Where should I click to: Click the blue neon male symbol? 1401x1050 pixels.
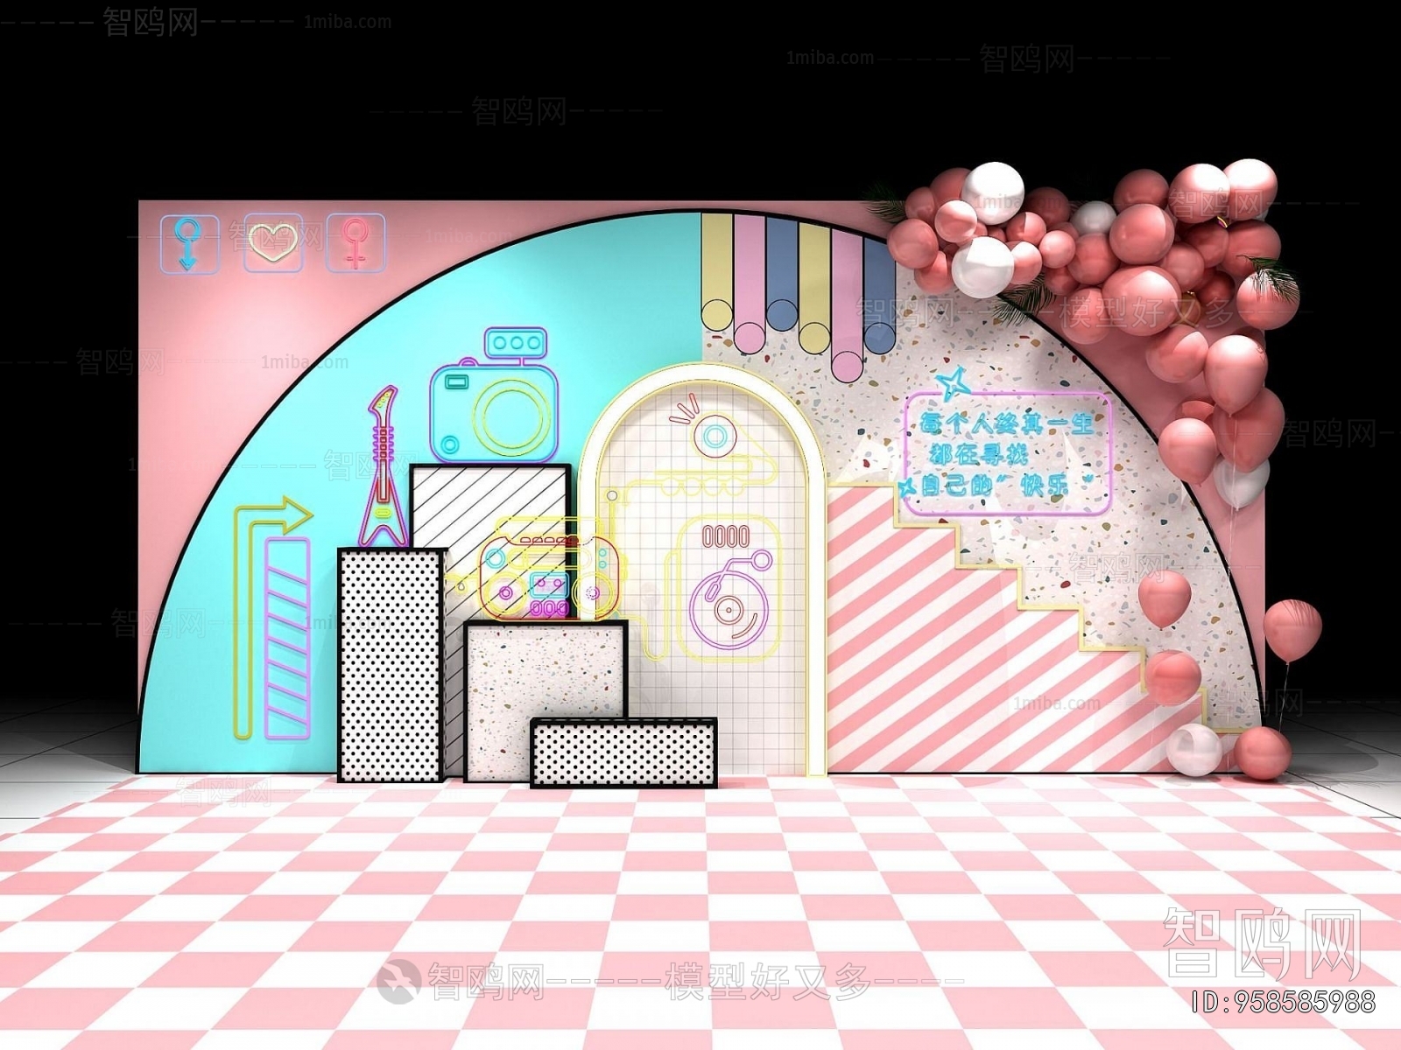pyautogui.click(x=189, y=243)
